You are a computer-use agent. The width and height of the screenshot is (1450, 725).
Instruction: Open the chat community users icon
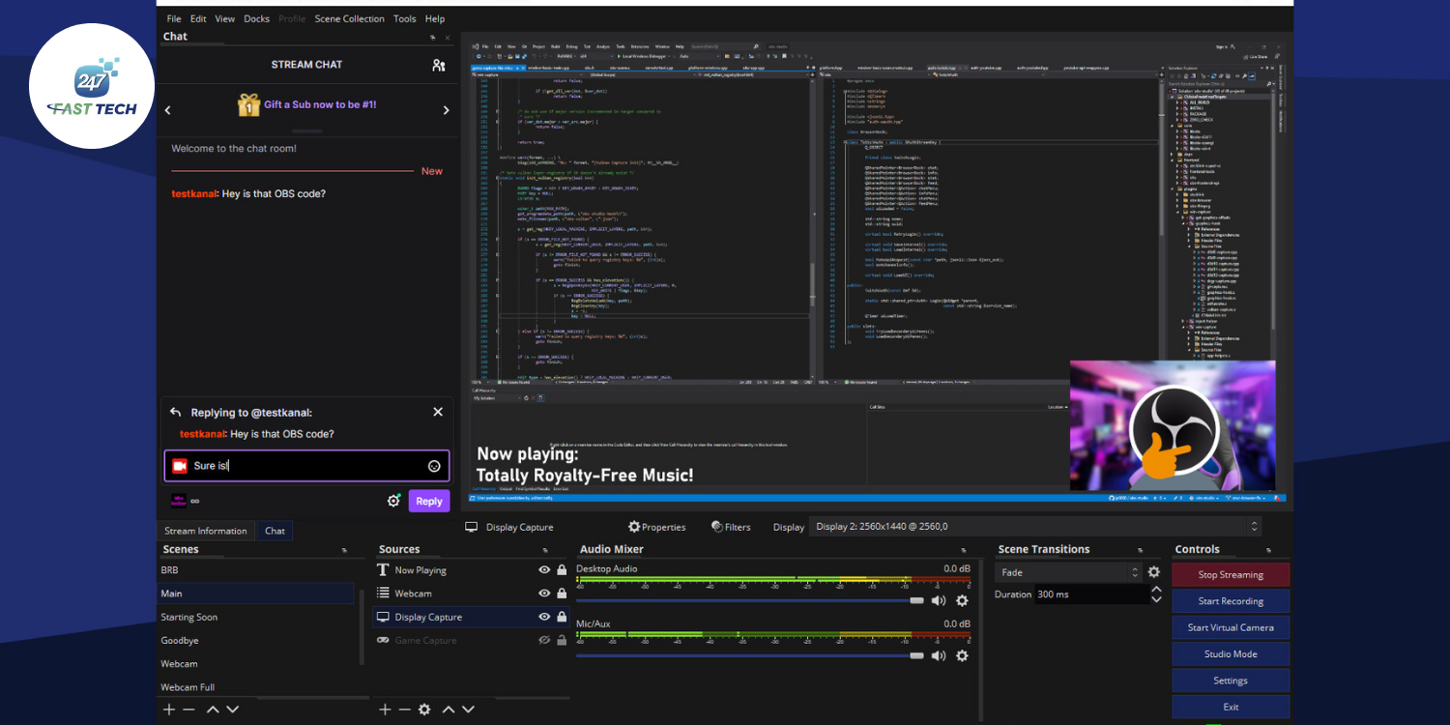439,65
